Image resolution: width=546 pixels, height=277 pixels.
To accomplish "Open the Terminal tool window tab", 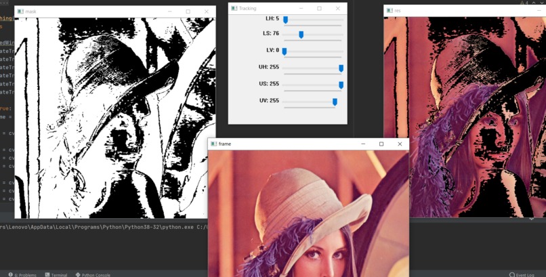I will click(x=56, y=274).
